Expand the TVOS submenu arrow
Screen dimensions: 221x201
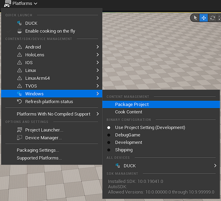[x=98, y=86]
